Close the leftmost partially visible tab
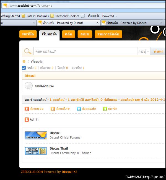 tap(34, 23)
